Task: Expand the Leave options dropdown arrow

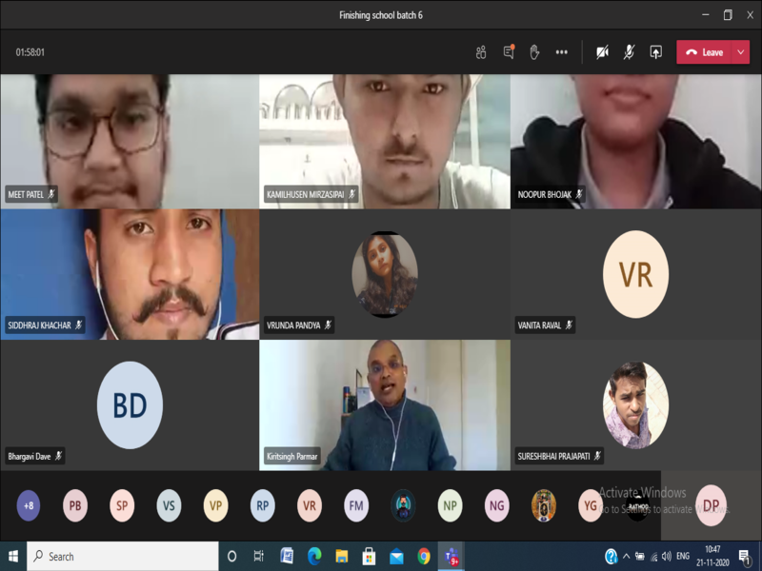Action: click(741, 52)
